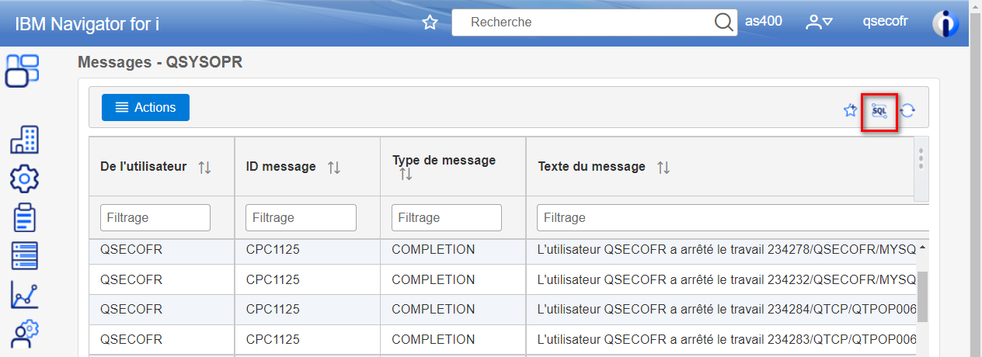Click the search magnifier icon
Image resolution: width=982 pixels, height=357 pixels.
click(x=723, y=22)
